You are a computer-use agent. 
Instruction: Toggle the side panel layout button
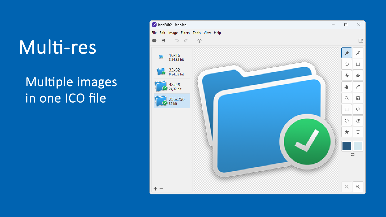click(361, 41)
